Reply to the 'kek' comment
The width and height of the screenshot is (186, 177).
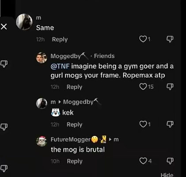click(74, 124)
